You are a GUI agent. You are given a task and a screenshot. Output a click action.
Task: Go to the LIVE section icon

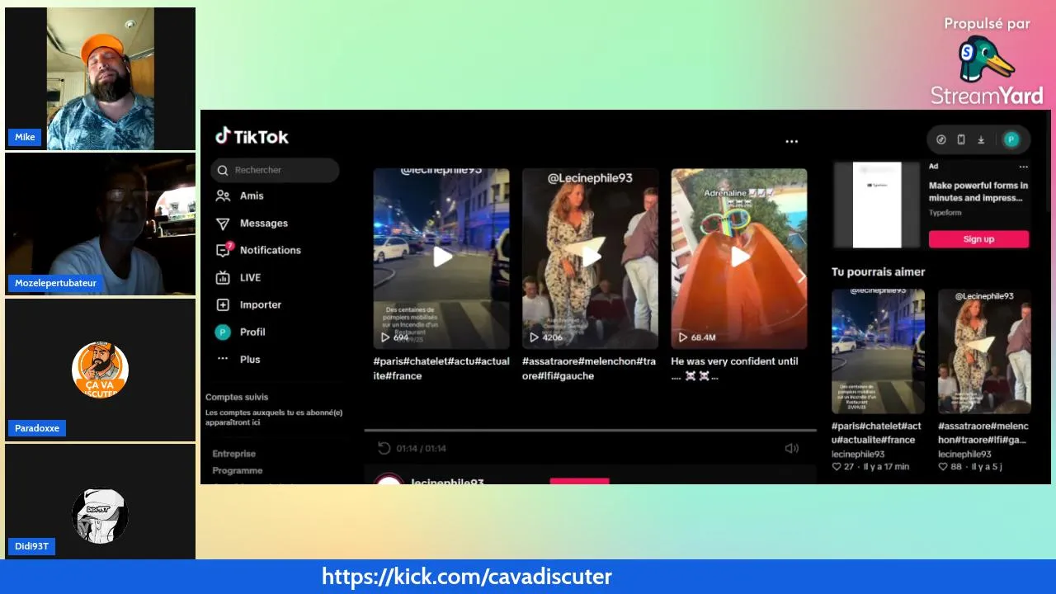tap(223, 278)
